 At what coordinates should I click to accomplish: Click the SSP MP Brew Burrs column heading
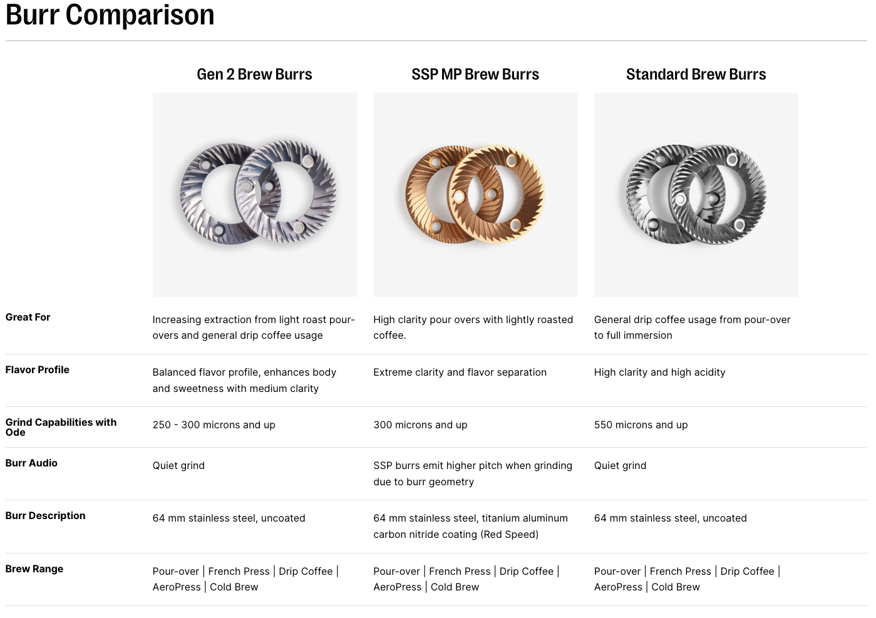[475, 75]
